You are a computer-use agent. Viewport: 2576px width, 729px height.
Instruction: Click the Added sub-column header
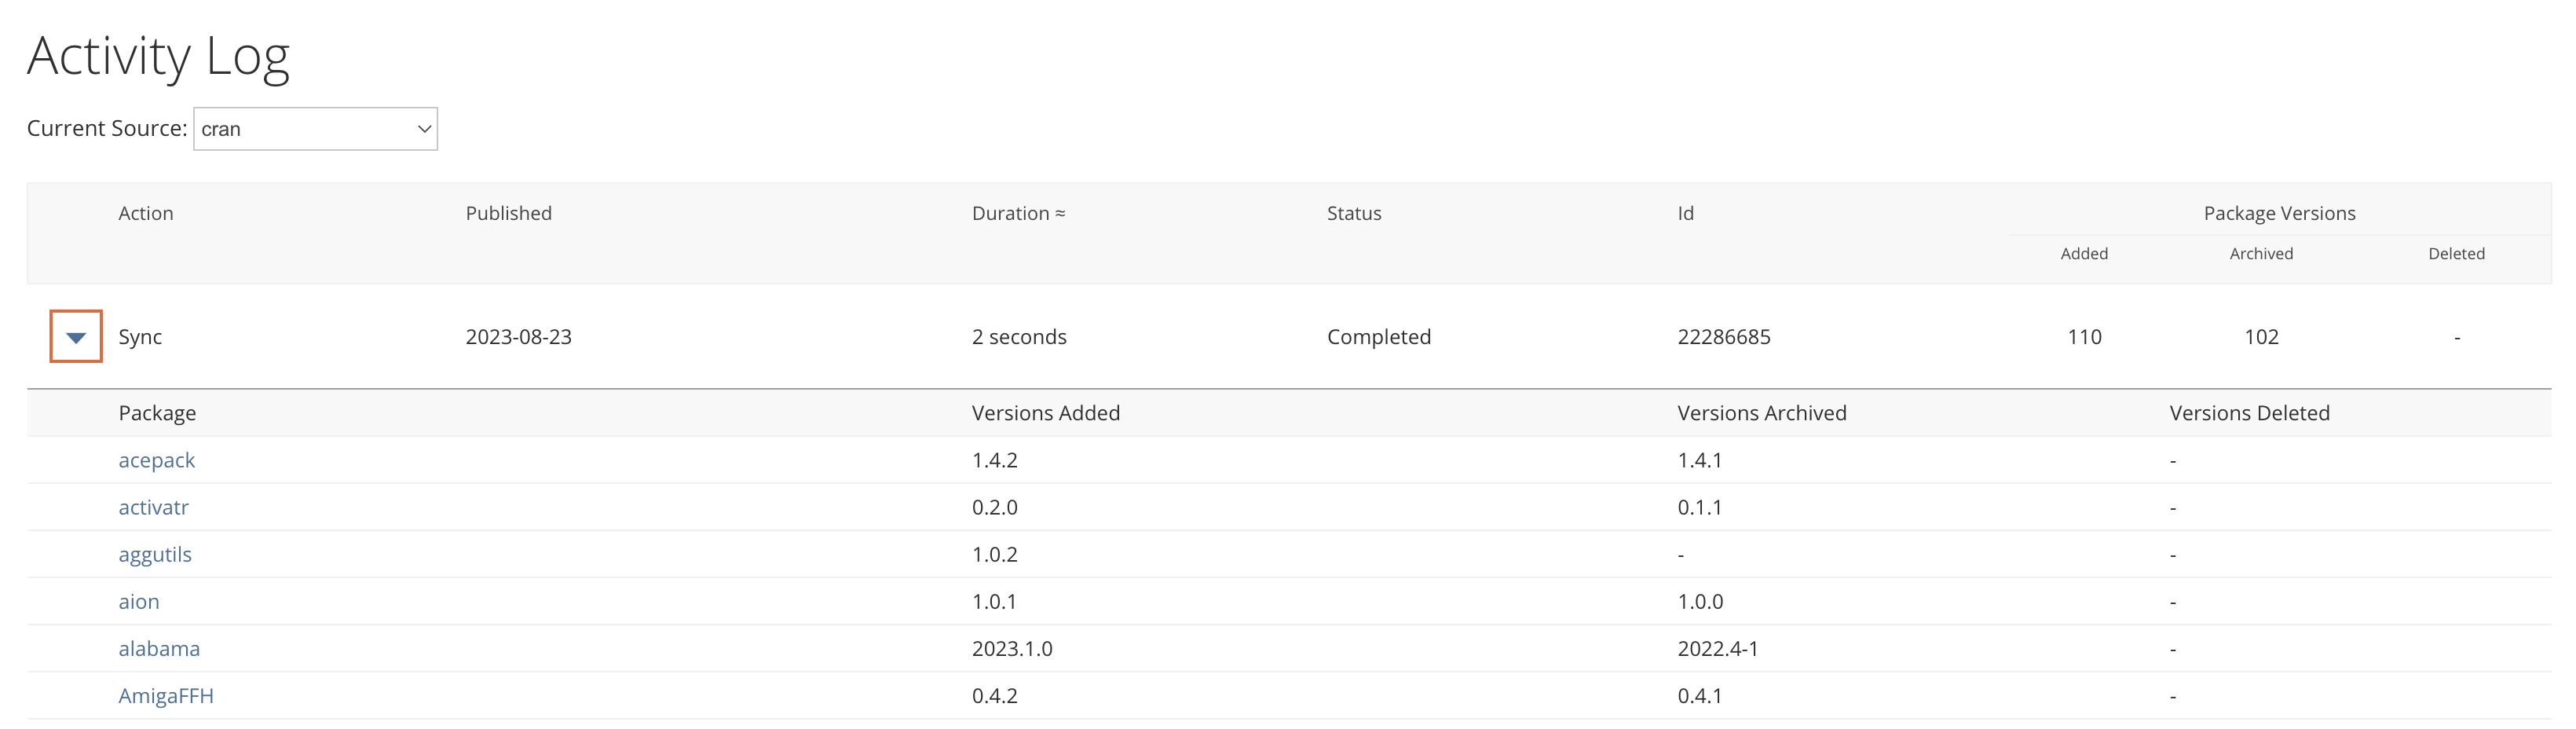pos(2084,254)
